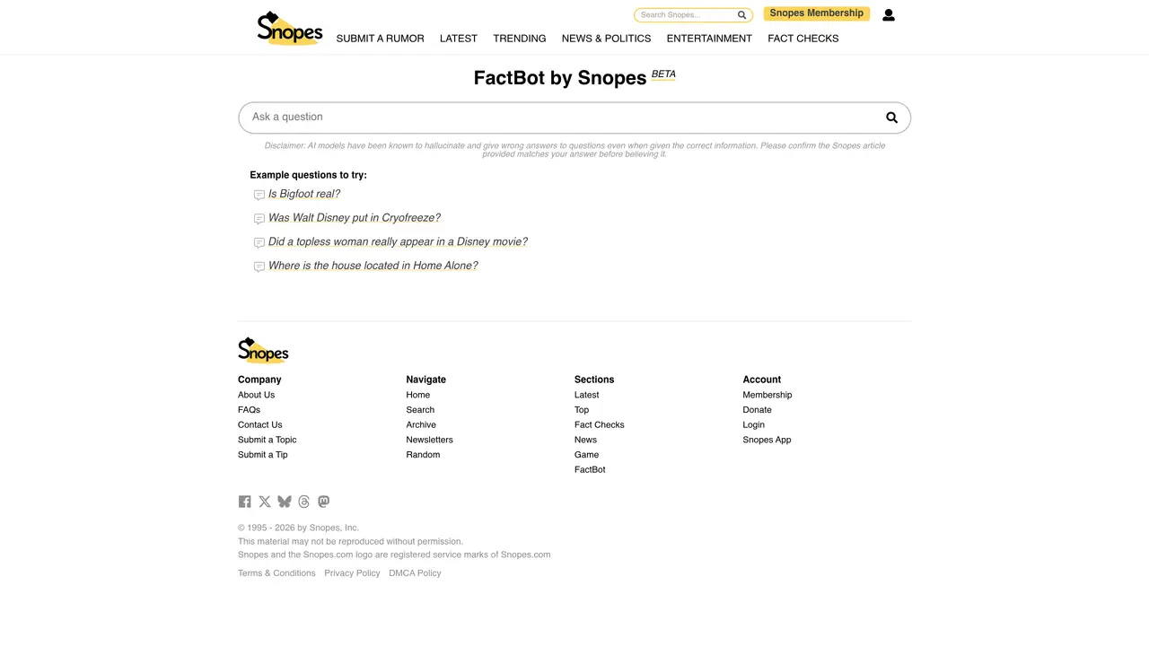Try the 'Is Bigfoot real?' example
This screenshot has height=646, width=1149.
pos(304,194)
